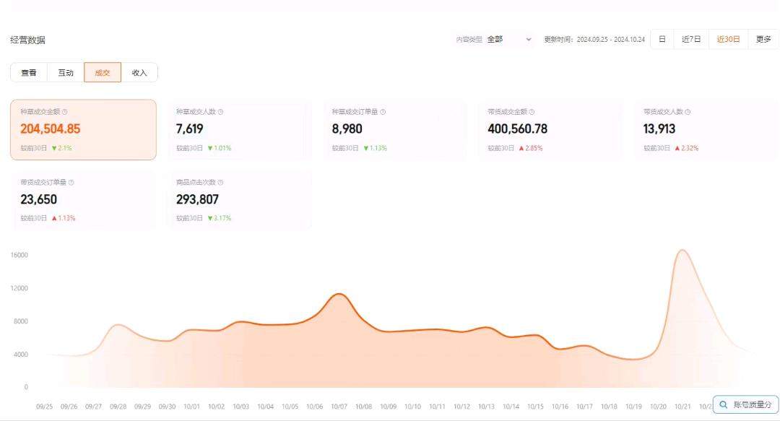
Task: Click the help icon beside 带货成交人数
Action: 688,112
